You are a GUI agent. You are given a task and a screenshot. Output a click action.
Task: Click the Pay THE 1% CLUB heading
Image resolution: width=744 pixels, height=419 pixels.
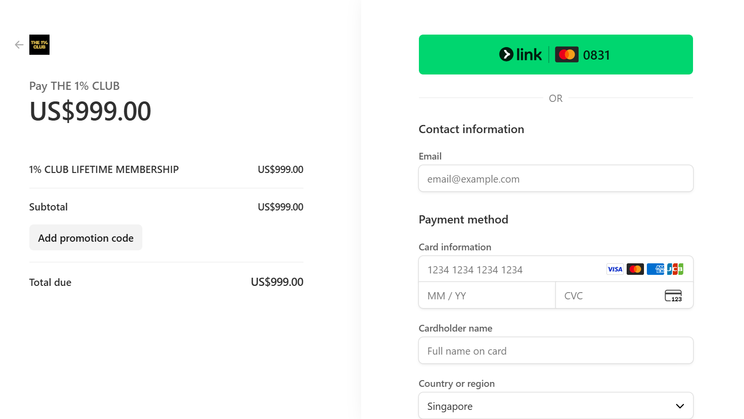point(74,86)
